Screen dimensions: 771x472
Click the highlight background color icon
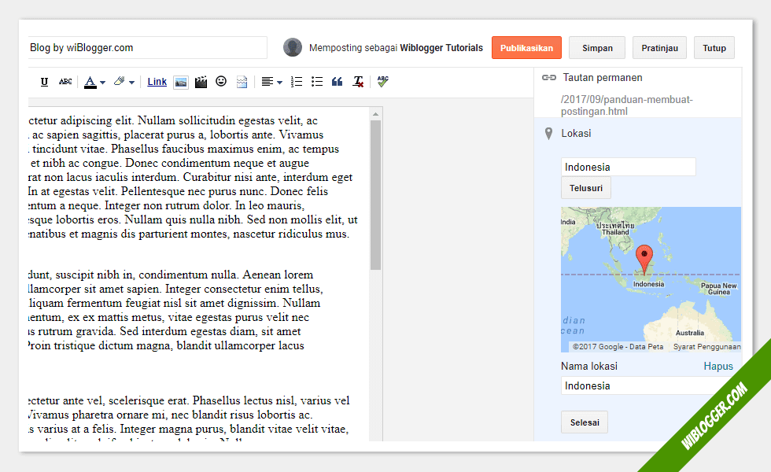click(120, 82)
